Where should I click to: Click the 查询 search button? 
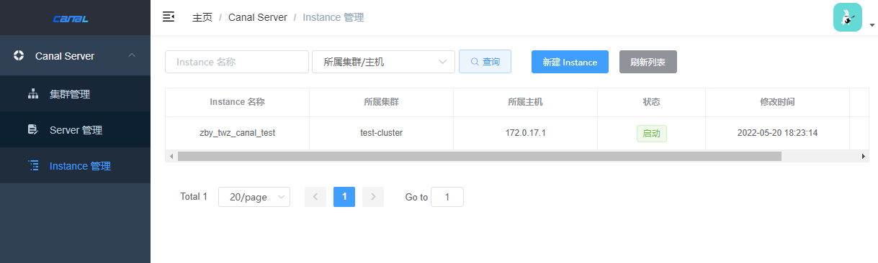(x=485, y=62)
